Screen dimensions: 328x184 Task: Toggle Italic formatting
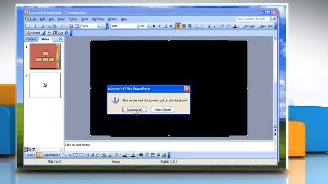[159, 26]
